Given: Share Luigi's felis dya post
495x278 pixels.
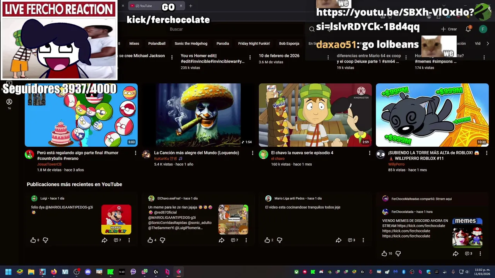Looking at the screenshot, I should click(104, 240).
